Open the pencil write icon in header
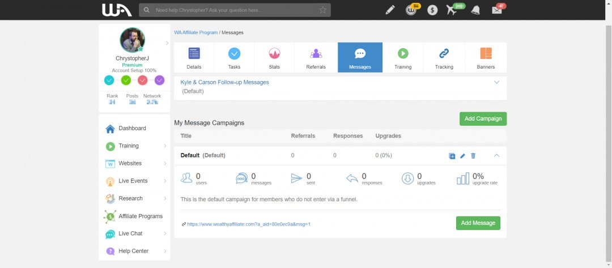The height and width of the screenshot is (268, 612). tap(390, 10)
